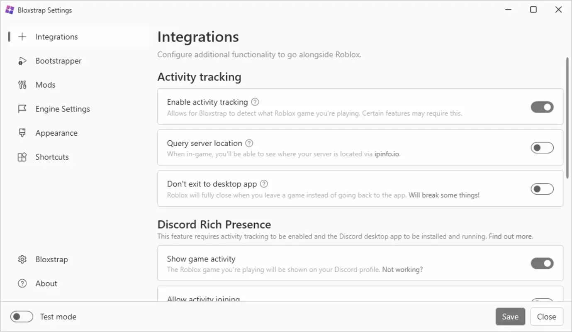
Task: Enable Query server location
Action: [542, 147]
